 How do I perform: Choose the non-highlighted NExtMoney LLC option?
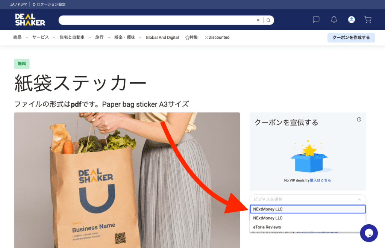(x=308, y=218)
